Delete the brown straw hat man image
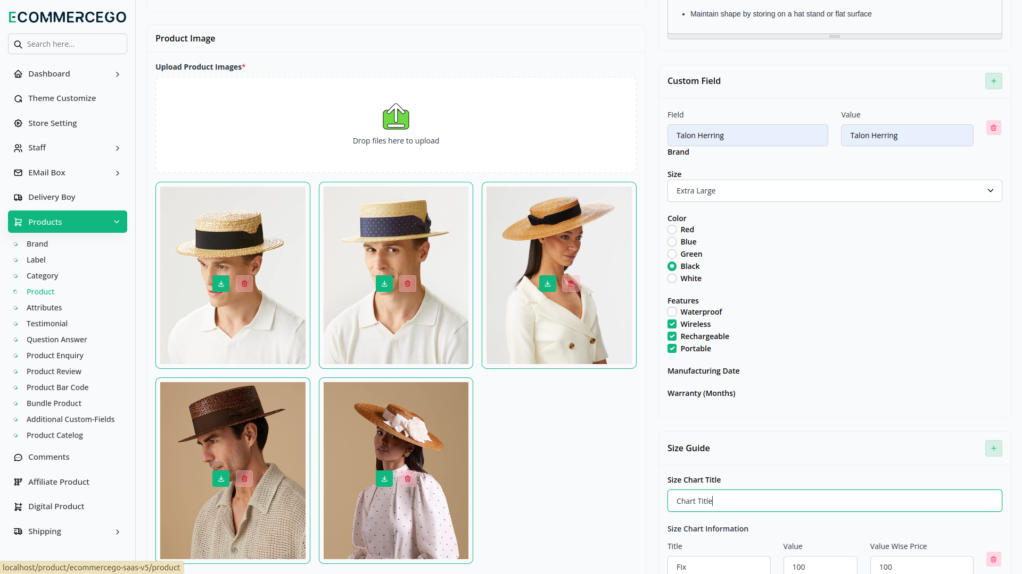1022x574 pixels. (x=244, y=479)
